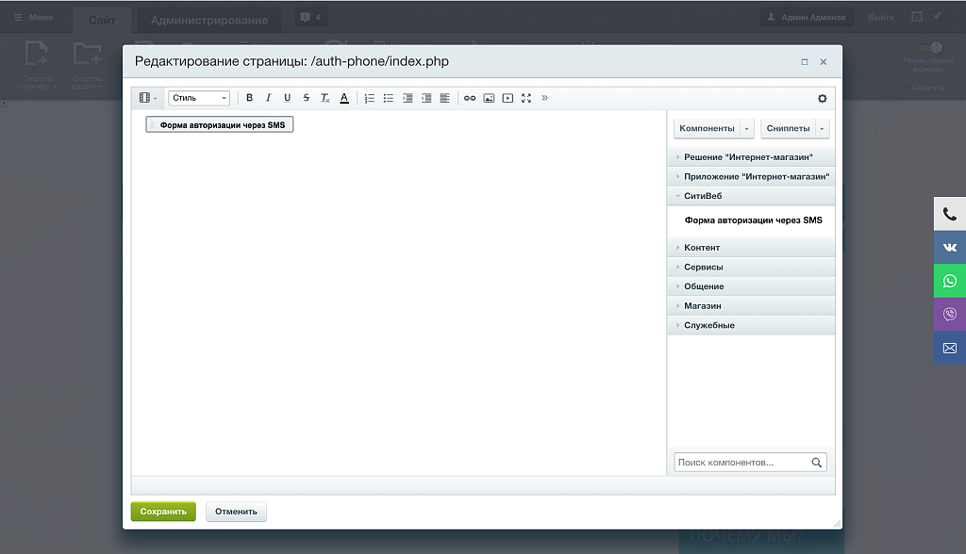Click the green Сохранить button
The width and height of the screenshot is (966, 554).
(163, 512)
